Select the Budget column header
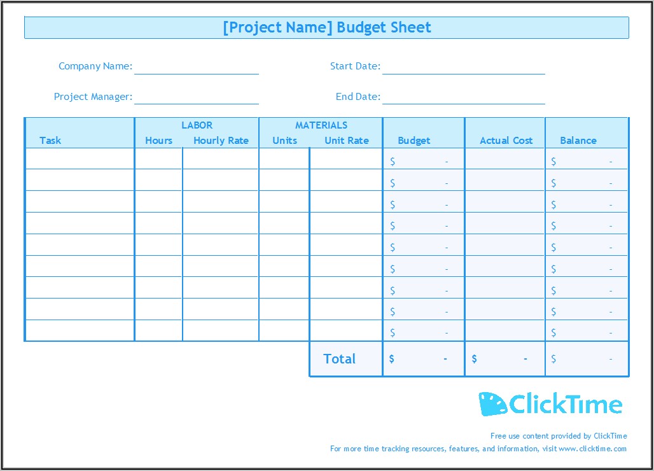654x471 pixels. [x=414, y=141]
